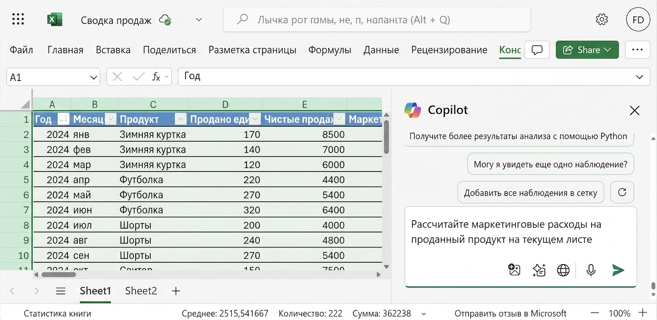This screenshot has width=657, height=320.
Task: Refresh Copilot suggestions
Action: point(622,192)
